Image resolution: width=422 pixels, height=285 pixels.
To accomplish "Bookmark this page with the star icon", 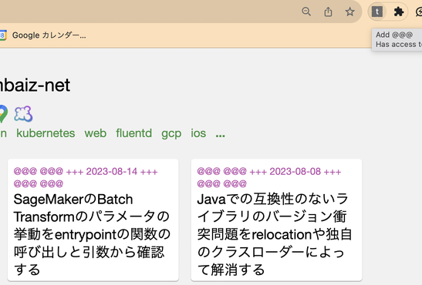I will point(350,12).
